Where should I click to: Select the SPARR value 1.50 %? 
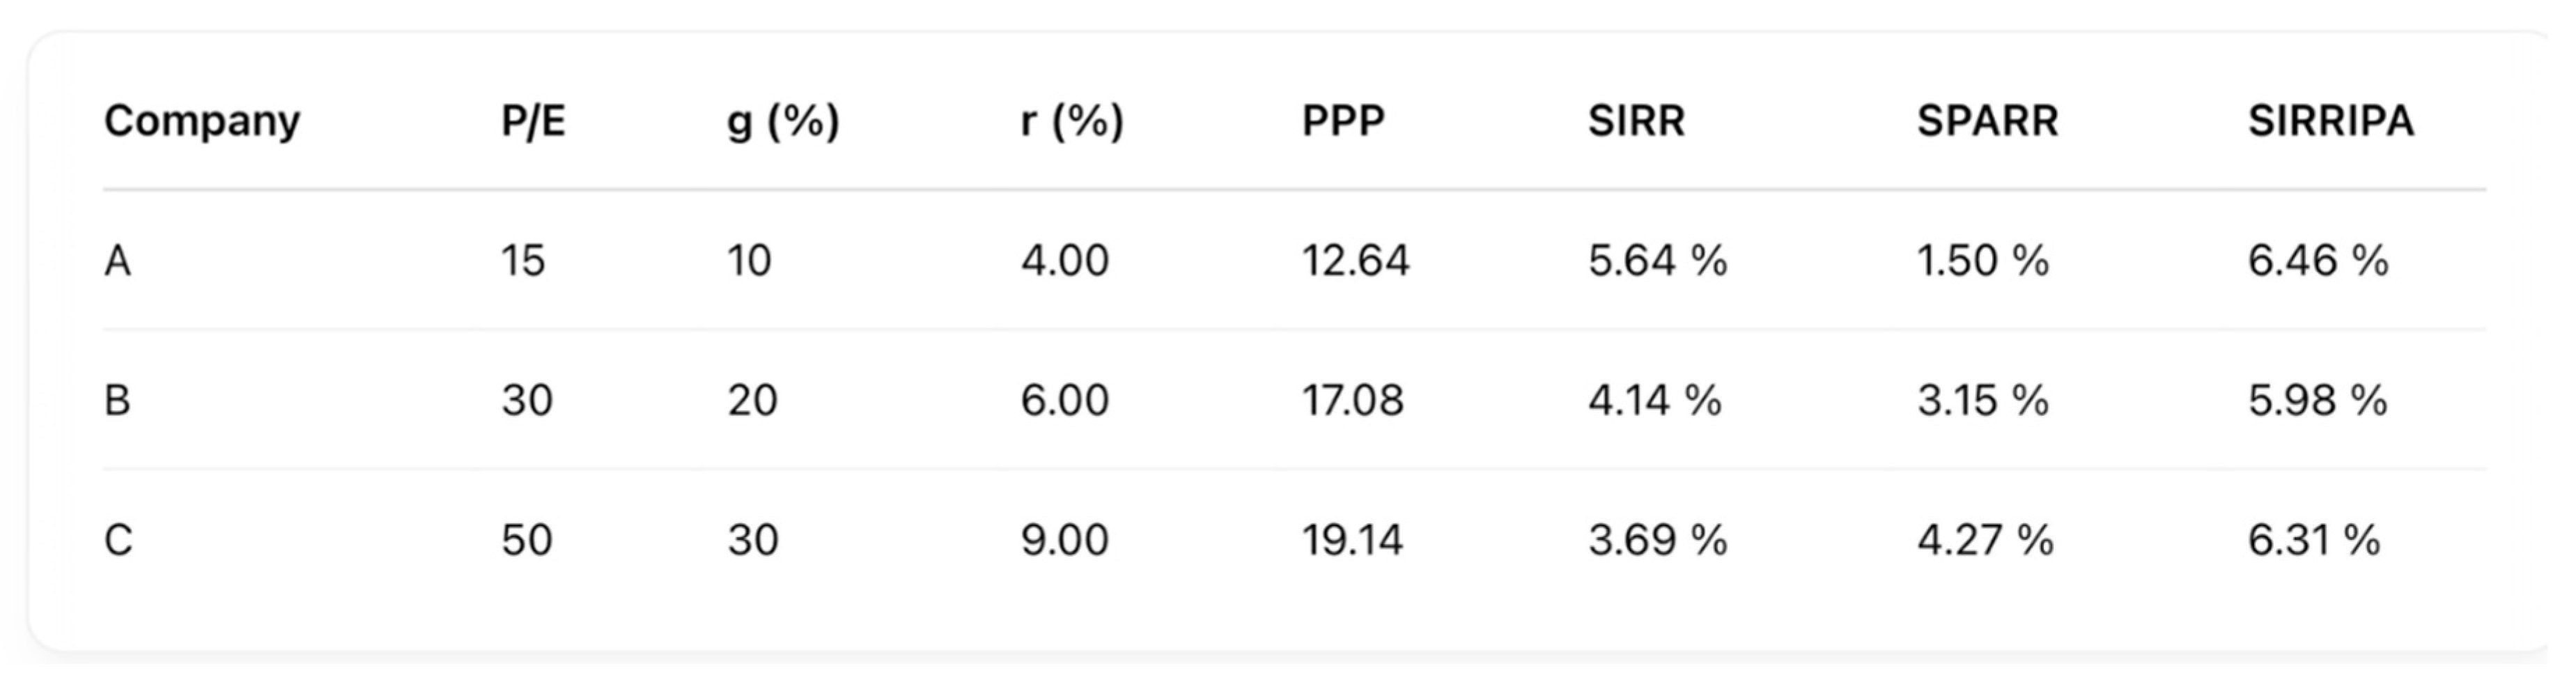click(x=1983, y=261)
